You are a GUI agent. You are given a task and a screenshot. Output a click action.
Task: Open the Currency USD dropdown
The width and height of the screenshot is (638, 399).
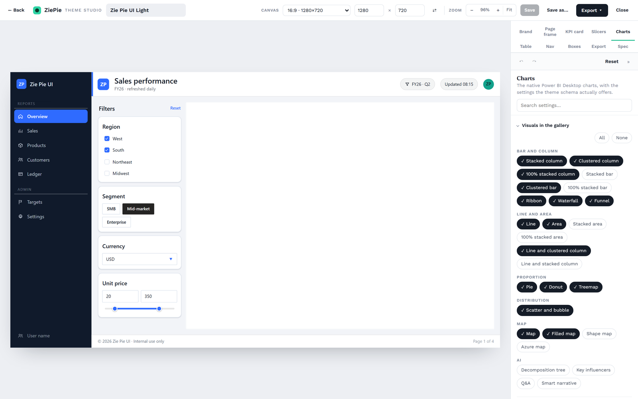tap(140, 259)
